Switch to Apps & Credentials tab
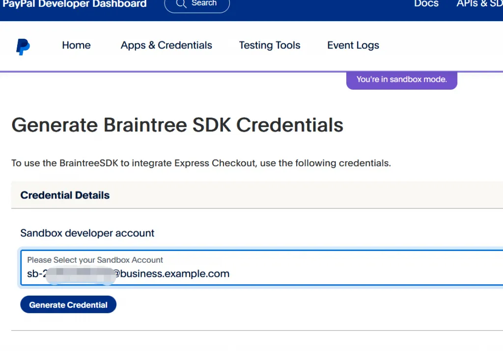 (167, 46)
